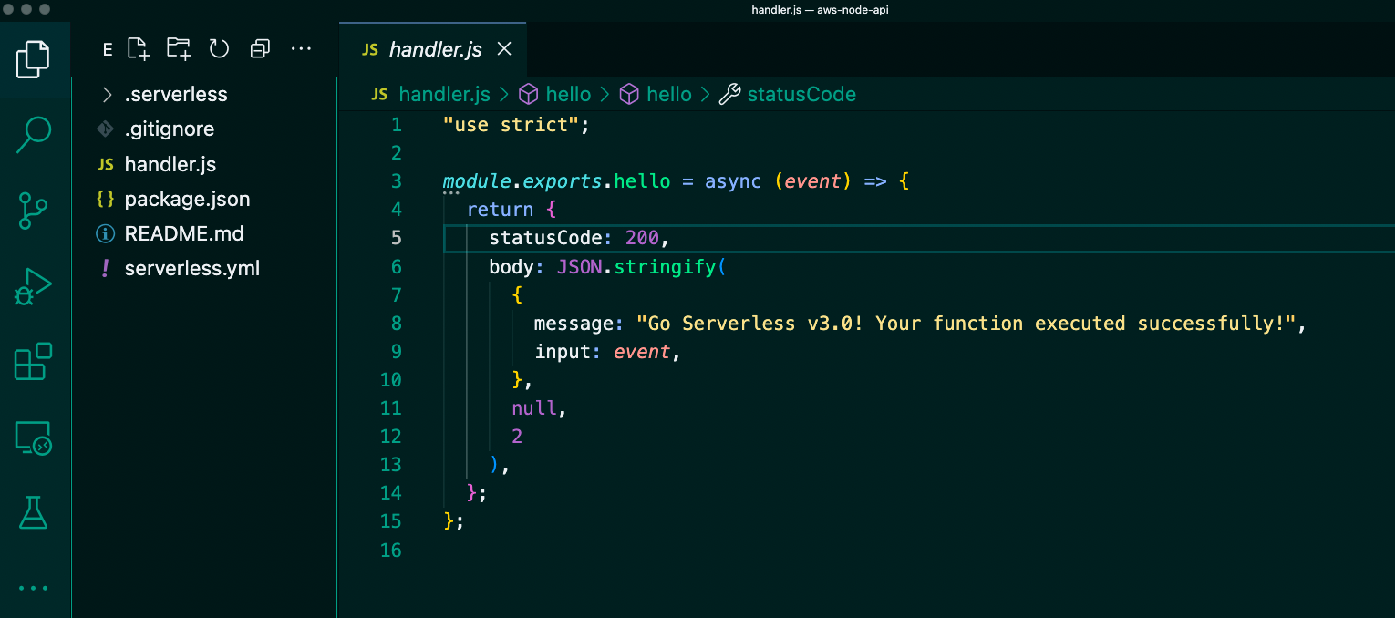Click module.exports.hello in code
This screenshot has height=618, width=1395.
click(x=556, y=181)
